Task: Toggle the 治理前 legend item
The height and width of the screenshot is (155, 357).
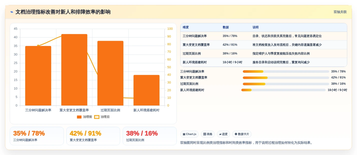Action: click(x=85, y=117)
